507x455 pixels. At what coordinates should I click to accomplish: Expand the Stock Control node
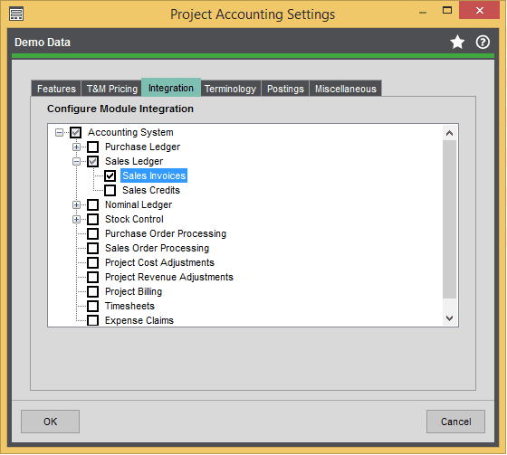[76, 220]
